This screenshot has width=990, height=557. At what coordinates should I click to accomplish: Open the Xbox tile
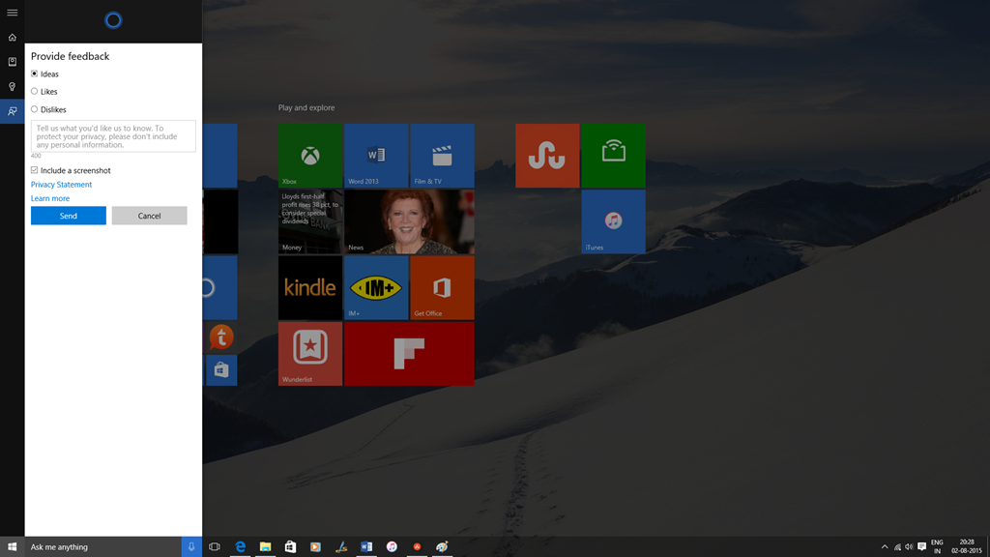click(310, 156)
